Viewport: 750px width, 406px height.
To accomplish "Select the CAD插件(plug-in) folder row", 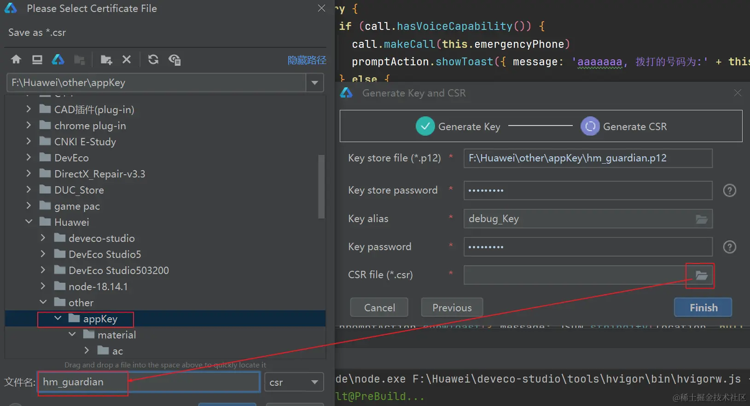I will (165, 109).
